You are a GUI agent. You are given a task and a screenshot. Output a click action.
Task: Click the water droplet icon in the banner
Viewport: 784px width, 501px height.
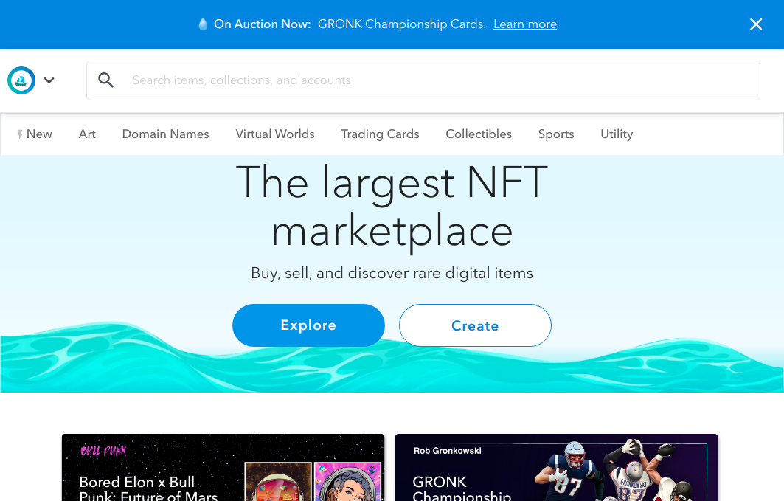[x=203, y=24]
